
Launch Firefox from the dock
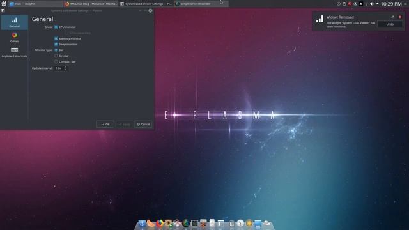pos(160,223)
